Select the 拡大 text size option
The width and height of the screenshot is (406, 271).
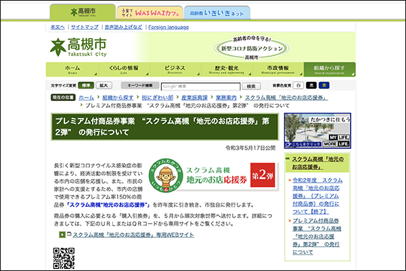(x=104, y=85)
